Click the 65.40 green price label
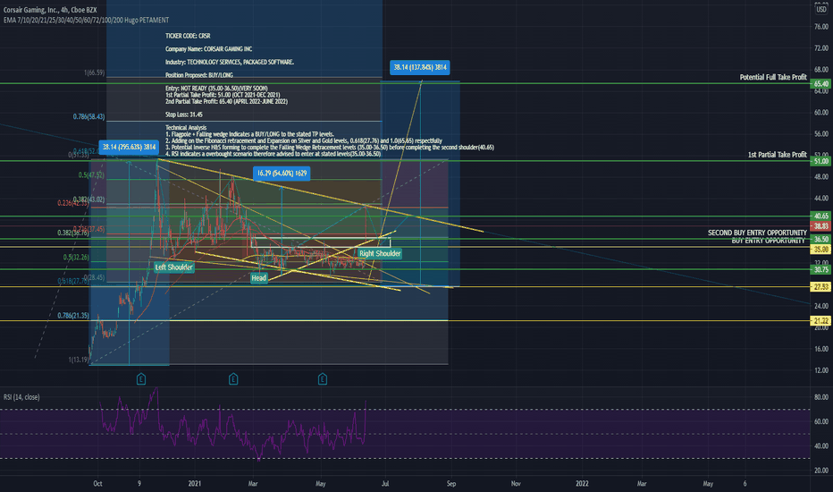Image resolution: width=833 pixels, height=492 pixels. [820, 83]
